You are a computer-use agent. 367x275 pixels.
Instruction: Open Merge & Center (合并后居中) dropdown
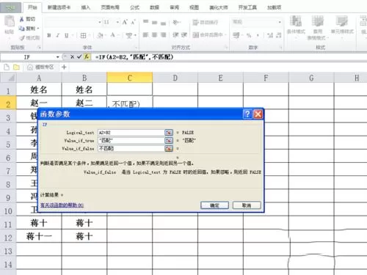click(225, 35)
